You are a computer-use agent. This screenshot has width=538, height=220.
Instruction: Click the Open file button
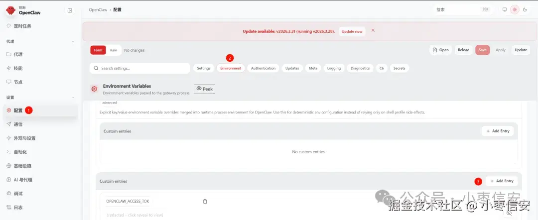(x=440, y=50)
